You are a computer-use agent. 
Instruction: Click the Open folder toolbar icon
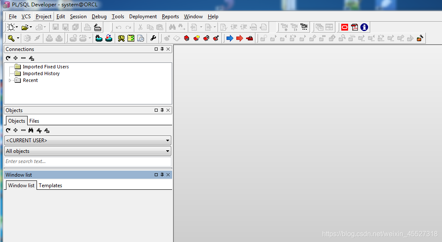[x=25, y=27]
